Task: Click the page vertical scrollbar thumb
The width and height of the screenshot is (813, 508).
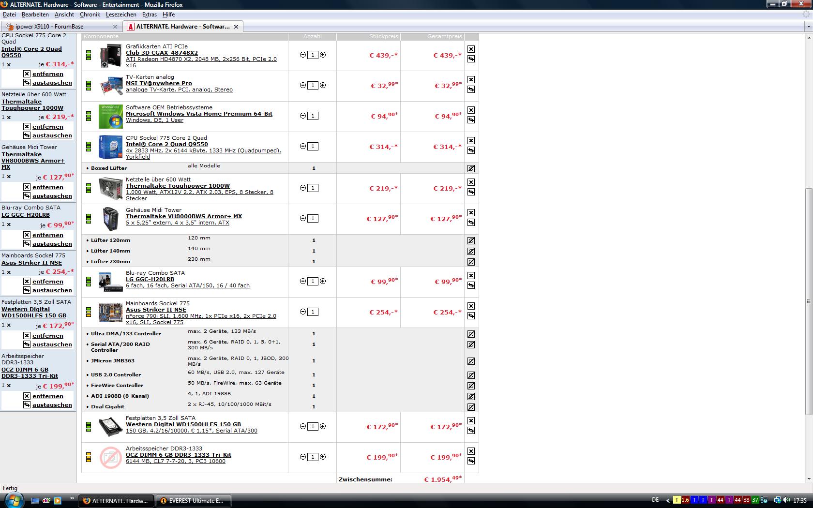Action: pos(808,301)
